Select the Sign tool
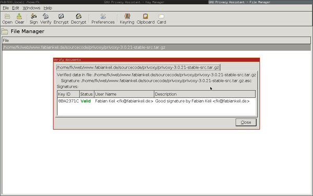Image resolution: width=313 pixels, height=196 pixels. click(x=33, y=19)
